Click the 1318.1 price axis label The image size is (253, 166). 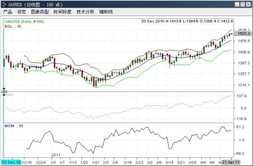click(244, 85)
